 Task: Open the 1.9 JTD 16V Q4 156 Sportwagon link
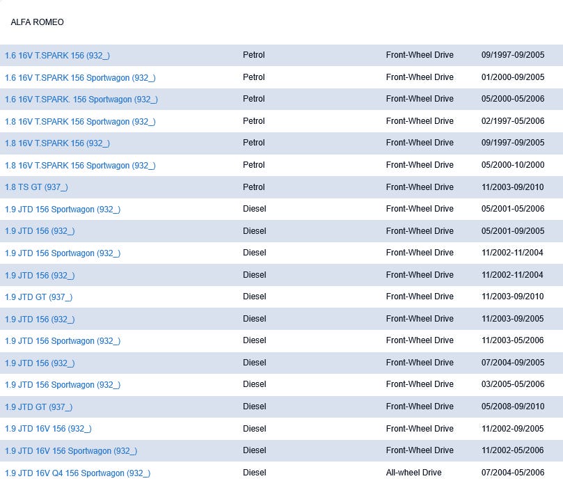click(77, 473)
